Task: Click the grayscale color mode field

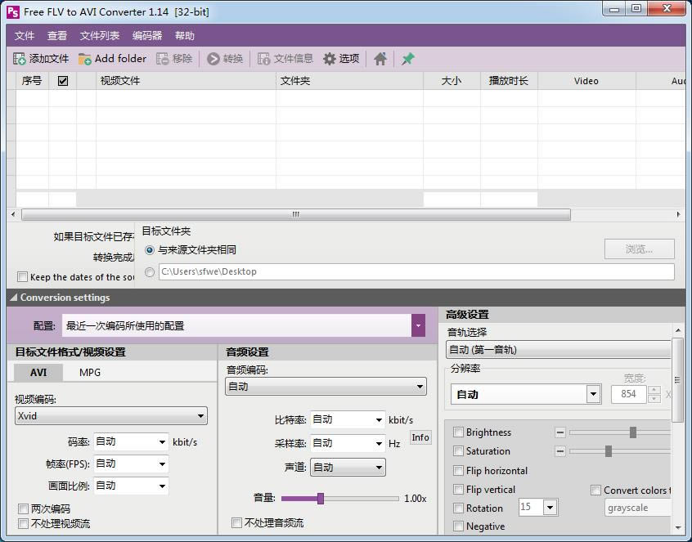Action: pos(638,508)
